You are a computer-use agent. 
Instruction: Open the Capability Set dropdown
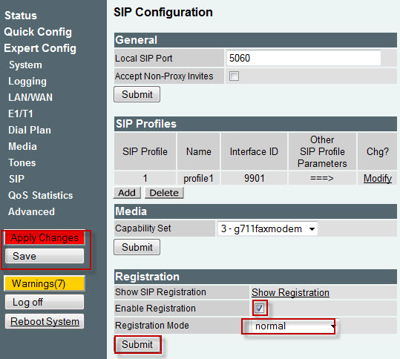(267, 228)
